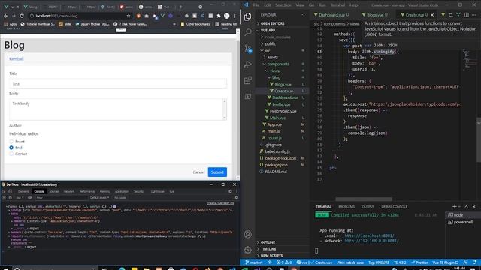Open the File menu in VS Code
The height and width of the screenshot is (270, 481).
[256, 5]
